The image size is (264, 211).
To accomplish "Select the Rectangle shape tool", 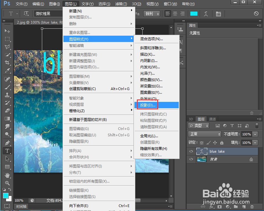I will (7, 167).
